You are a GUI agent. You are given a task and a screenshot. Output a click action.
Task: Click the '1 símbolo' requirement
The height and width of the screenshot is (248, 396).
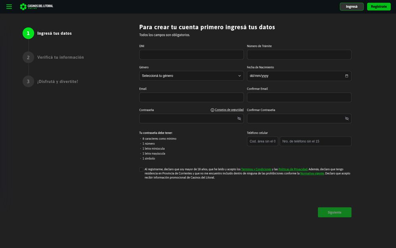pyautogui.click(x=149, y=158)
